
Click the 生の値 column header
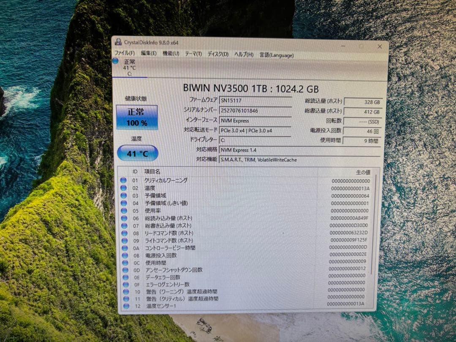coord(363,172)
